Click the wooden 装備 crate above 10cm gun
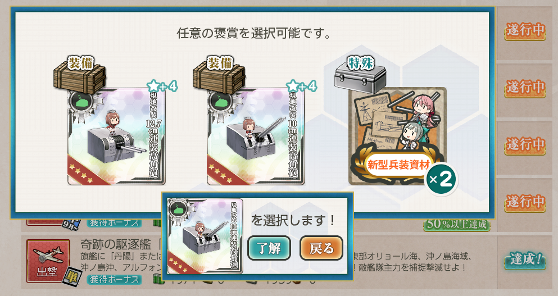The width and height of the screenshot is (558, 296). tap(219, 74)
